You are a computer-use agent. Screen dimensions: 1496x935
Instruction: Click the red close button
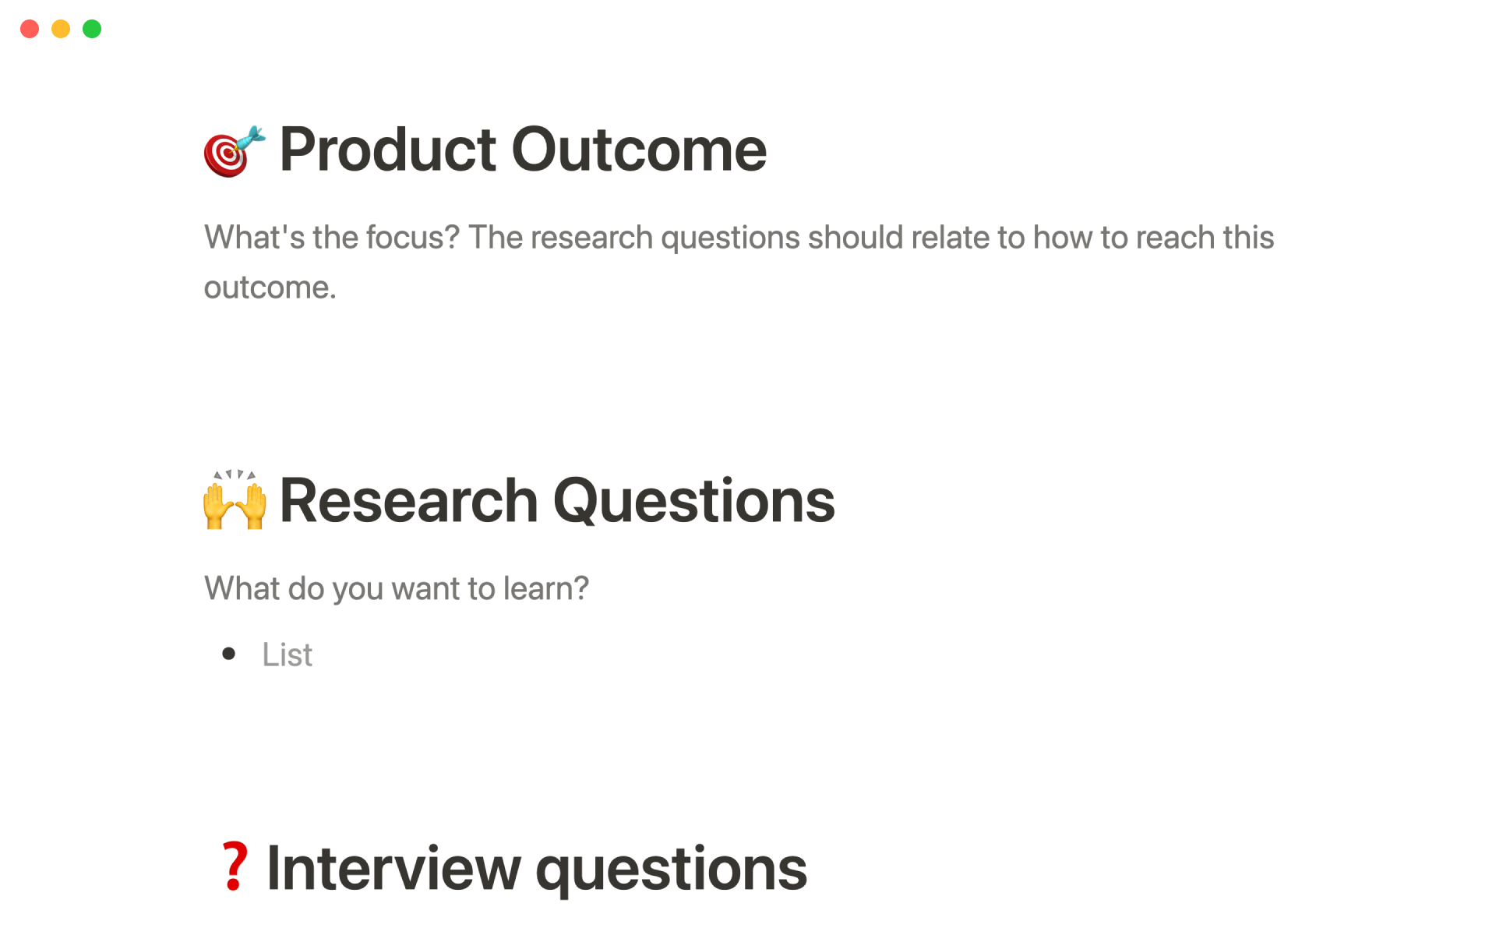pyautogui.click(x=30, y=29)
